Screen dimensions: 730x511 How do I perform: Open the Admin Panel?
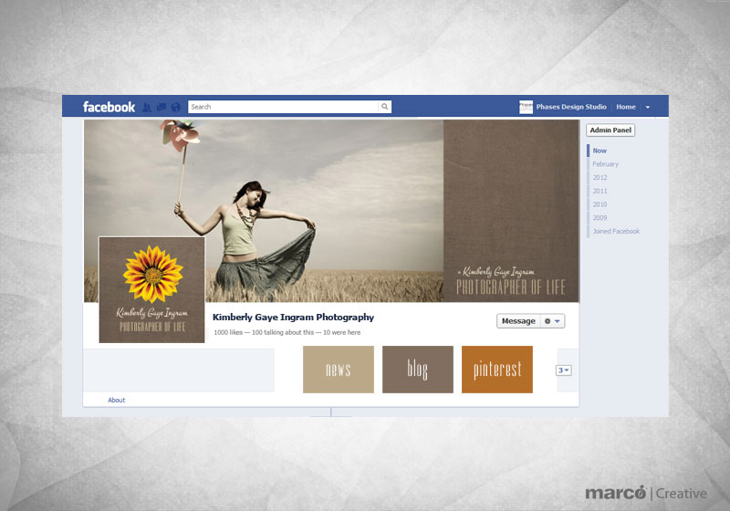tap(610, 130)
